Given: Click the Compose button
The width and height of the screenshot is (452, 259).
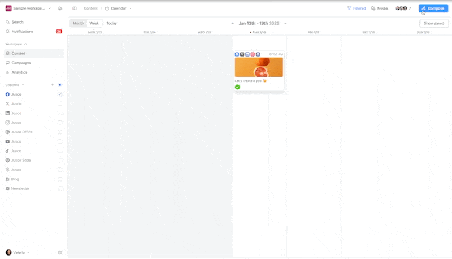Looking at the screenshot, I should click(x=433, y=8).
